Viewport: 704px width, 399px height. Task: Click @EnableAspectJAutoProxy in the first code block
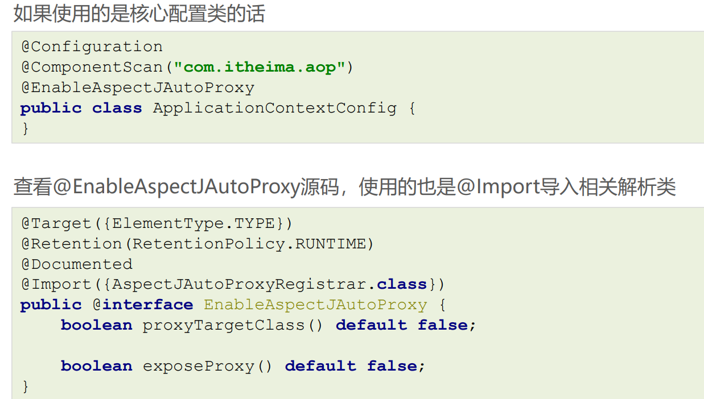click(137, 88)
